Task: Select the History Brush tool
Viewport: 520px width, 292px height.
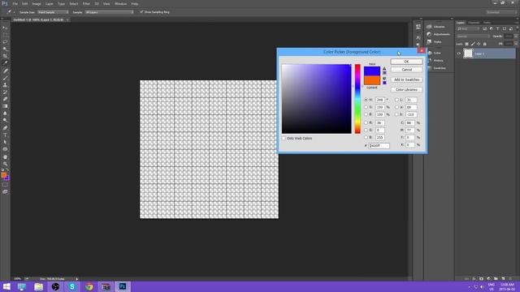Action: point(5,92)
